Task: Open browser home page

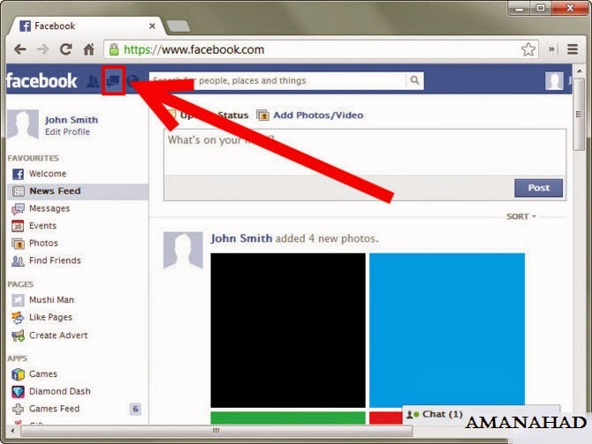Action: (88, 49)
